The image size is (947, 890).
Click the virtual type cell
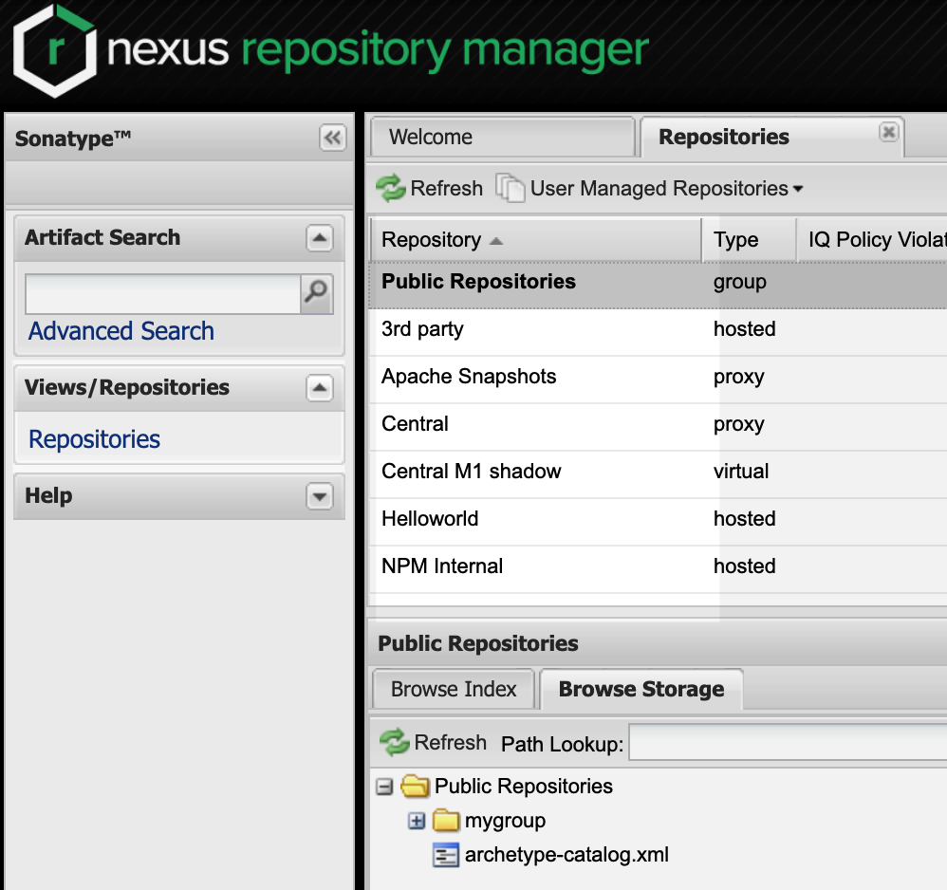[x=741, y=472]
